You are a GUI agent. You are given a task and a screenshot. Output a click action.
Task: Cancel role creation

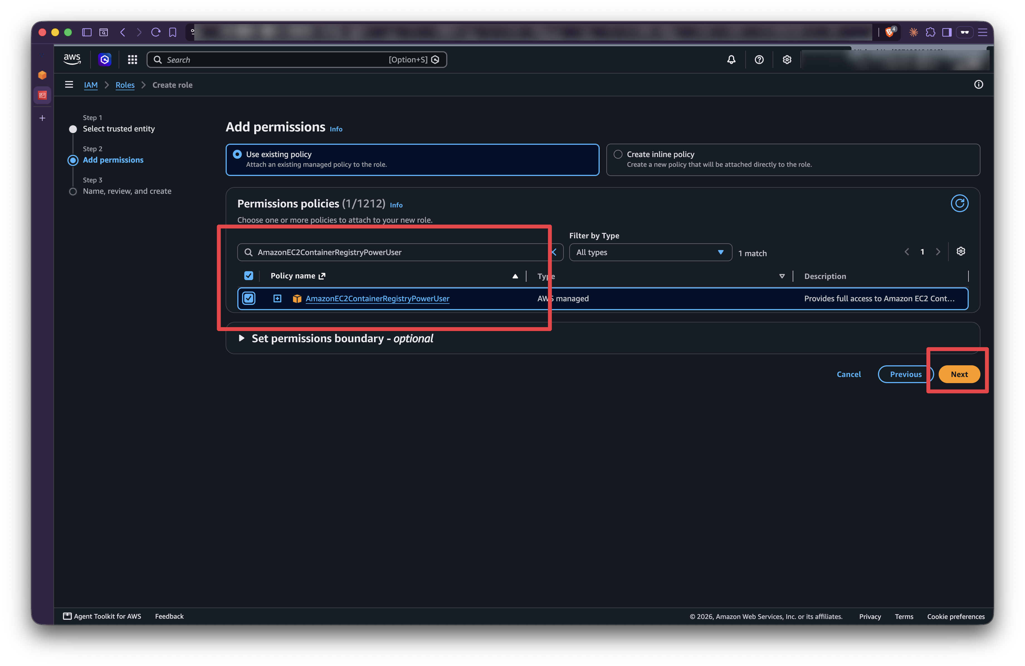848,374
